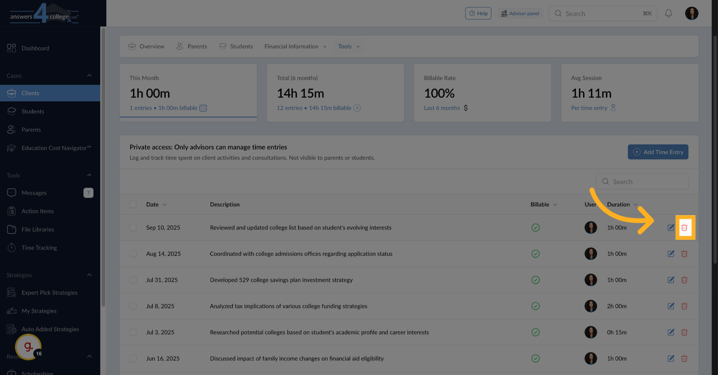Click the Add Time Entry button
The image size is (718, 375).
point(658,152)
